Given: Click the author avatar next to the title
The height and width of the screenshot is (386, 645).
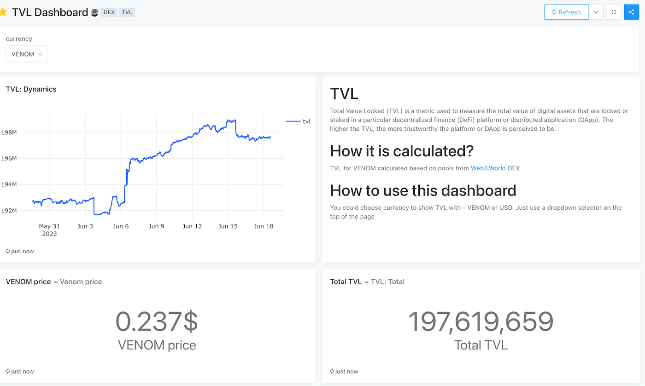Looking at the screenshot, I should point(94,12).
